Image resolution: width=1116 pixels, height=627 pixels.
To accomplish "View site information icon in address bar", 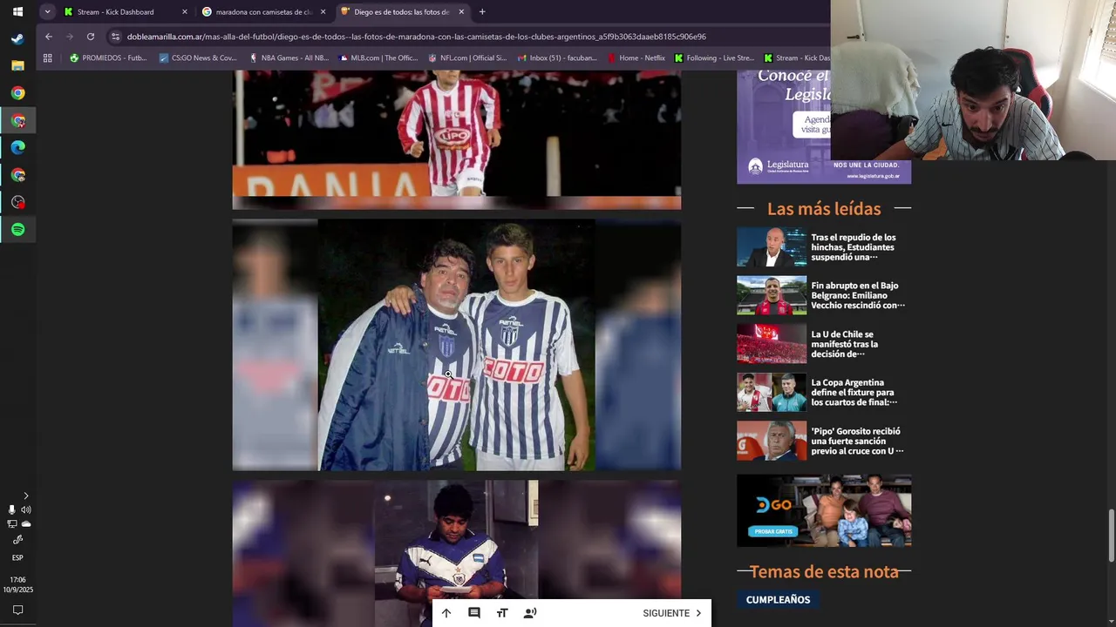I will pyautogui.click(x=115, y=37).
